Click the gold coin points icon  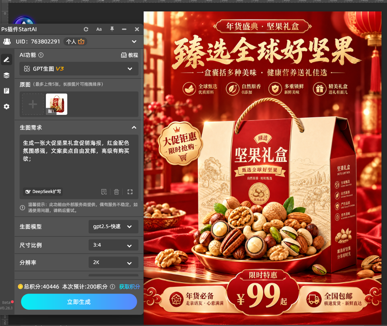(21, 287)
